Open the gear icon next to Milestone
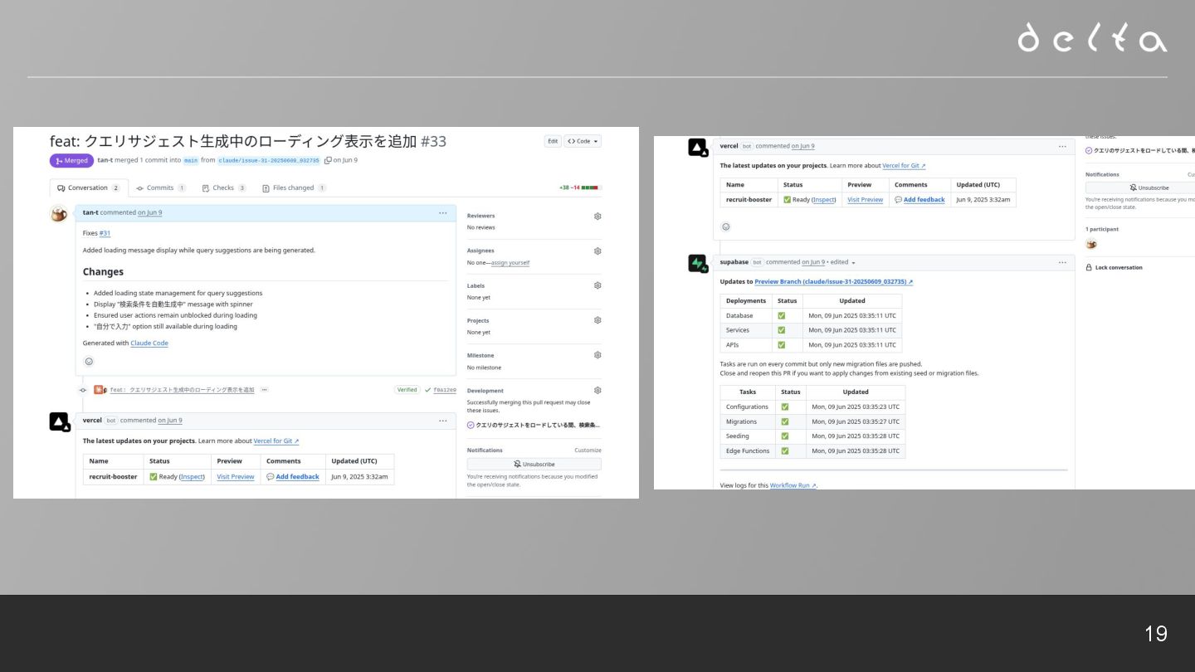1195x672 pixels. 597,355
